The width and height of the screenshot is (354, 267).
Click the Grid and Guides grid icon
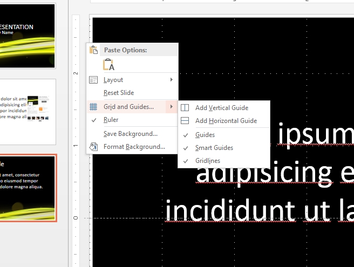[93, 106]
